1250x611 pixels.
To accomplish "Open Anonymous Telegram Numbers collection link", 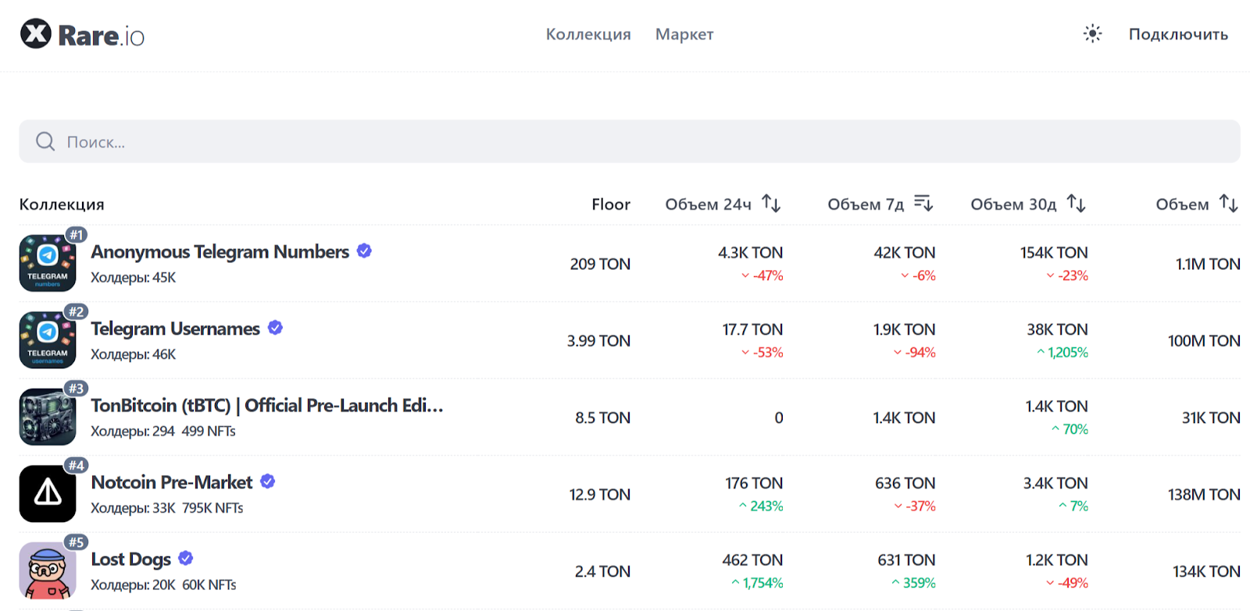I will coord(220,252).
